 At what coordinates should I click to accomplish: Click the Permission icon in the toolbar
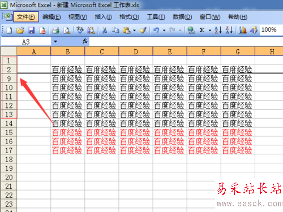pyautogui.click(x=42, y=30)
